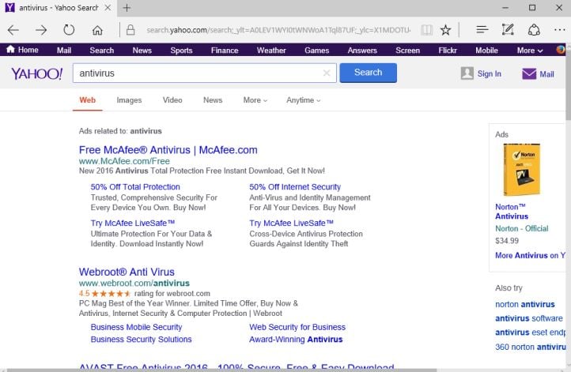
Task: Open Web Security for Business link
Action: tap(297, 327)
